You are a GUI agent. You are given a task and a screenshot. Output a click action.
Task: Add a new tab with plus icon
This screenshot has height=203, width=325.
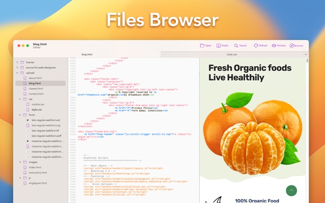point(305,55)
